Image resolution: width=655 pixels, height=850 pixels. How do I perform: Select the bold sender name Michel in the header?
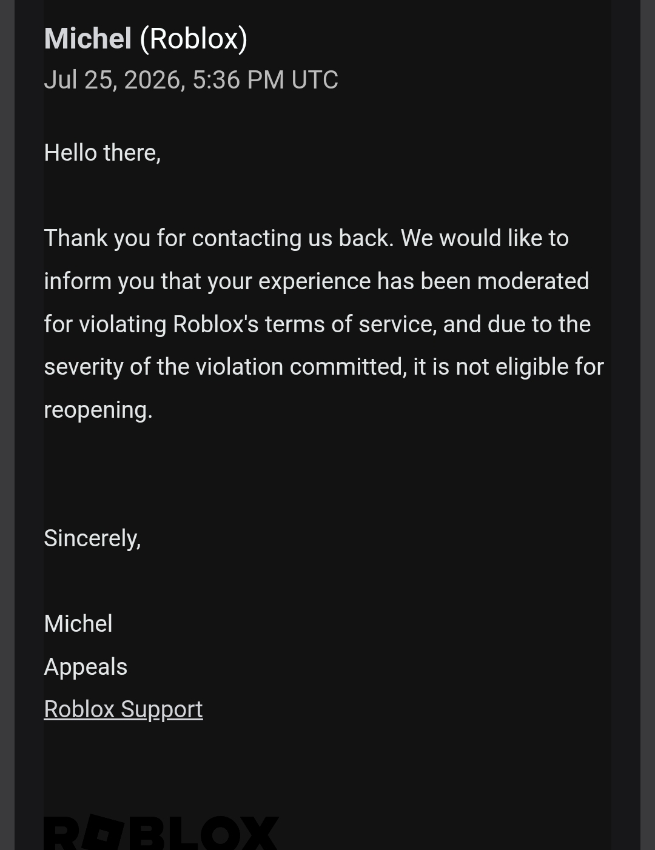[88, 39]
